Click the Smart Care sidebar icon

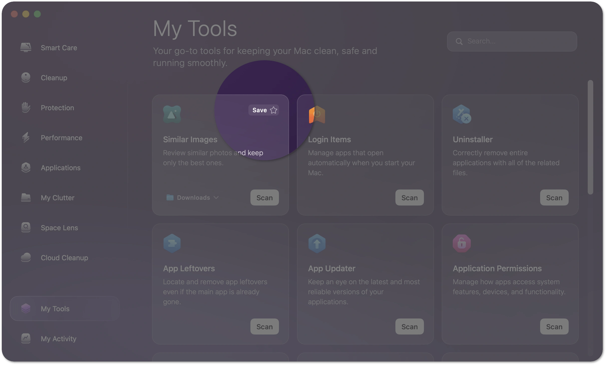tap(26, 47)
